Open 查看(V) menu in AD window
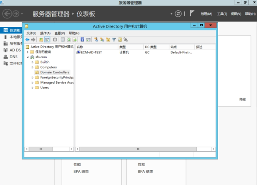257x185 pixels. (60, 33)
